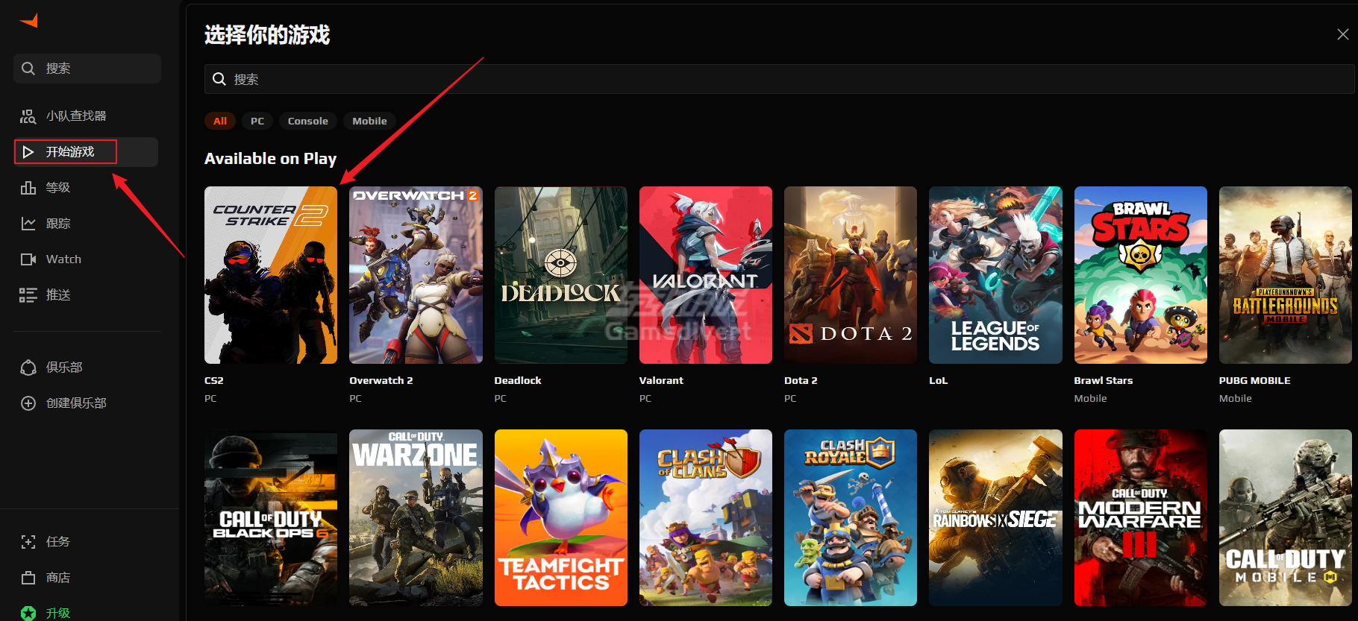
Task: Click the FACEIT orange logo icon
Action: [29, 21]
